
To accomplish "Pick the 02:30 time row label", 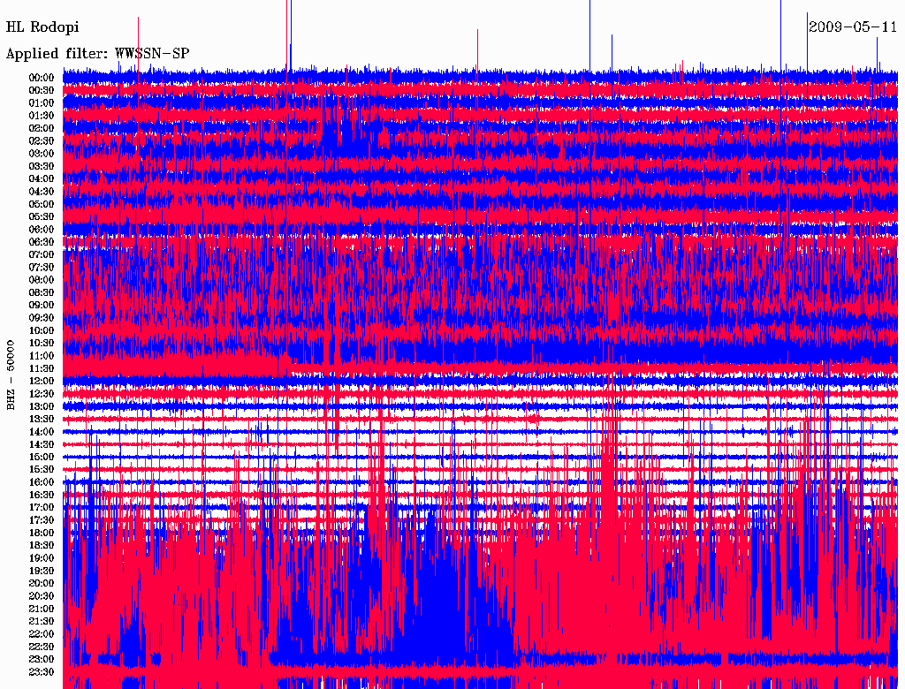I will pyautogui.click(x=42, y=140).
